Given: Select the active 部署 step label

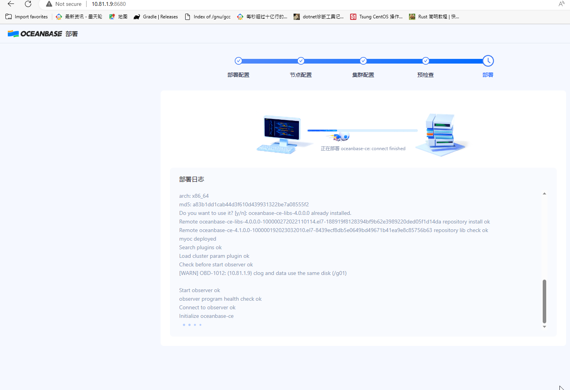Looking at the screenshot, I should [x=488, y=75].
